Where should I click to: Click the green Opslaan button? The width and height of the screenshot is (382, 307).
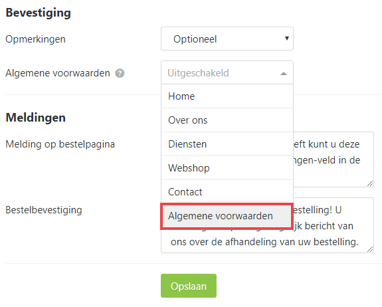coord(189,286)
